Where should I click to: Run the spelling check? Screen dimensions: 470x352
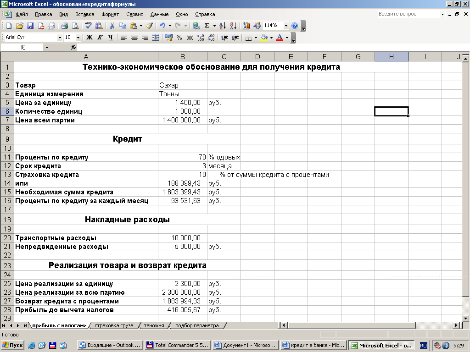coord(88,26)
